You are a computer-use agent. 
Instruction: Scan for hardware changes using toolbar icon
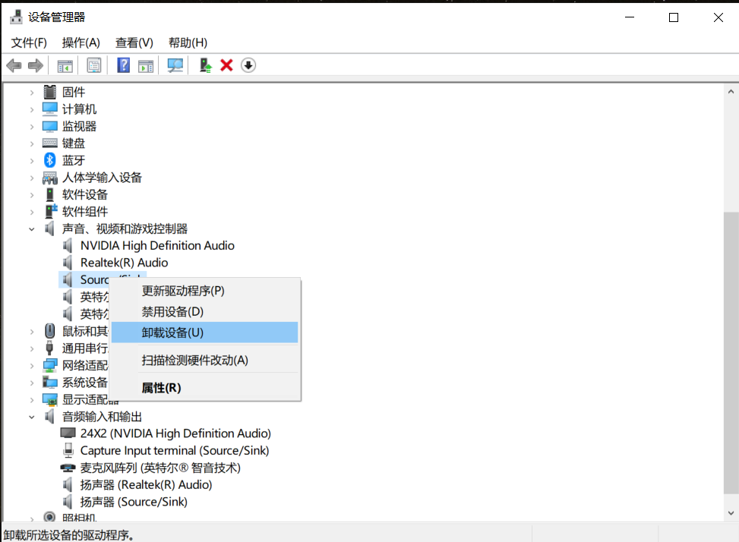(x=174, y=65)
